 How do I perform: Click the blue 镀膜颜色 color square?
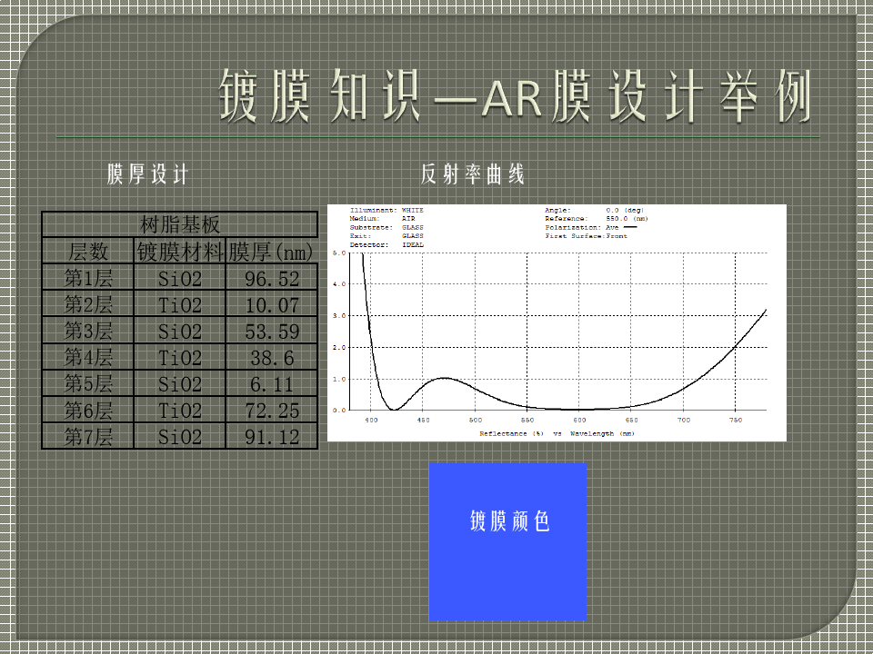pyautogui.click(x=507, y=541)
